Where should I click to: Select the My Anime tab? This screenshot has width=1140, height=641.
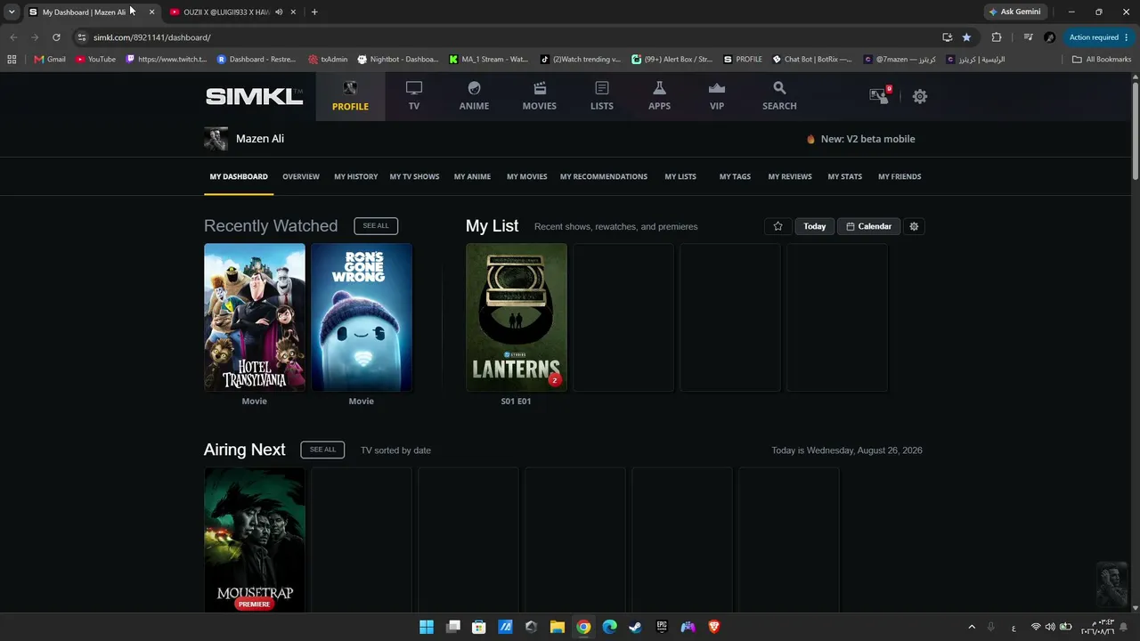tap(472, 176)
